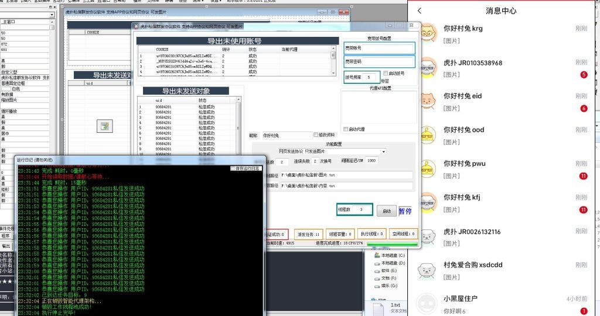This screenshot has height=316, width=600.
Task: Open the 网页发送协议 只发送图片 dropdown
Action: point(383,152)
